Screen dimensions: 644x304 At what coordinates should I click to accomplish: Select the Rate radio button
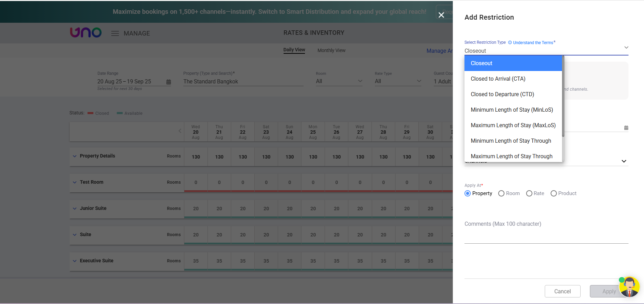529,193
